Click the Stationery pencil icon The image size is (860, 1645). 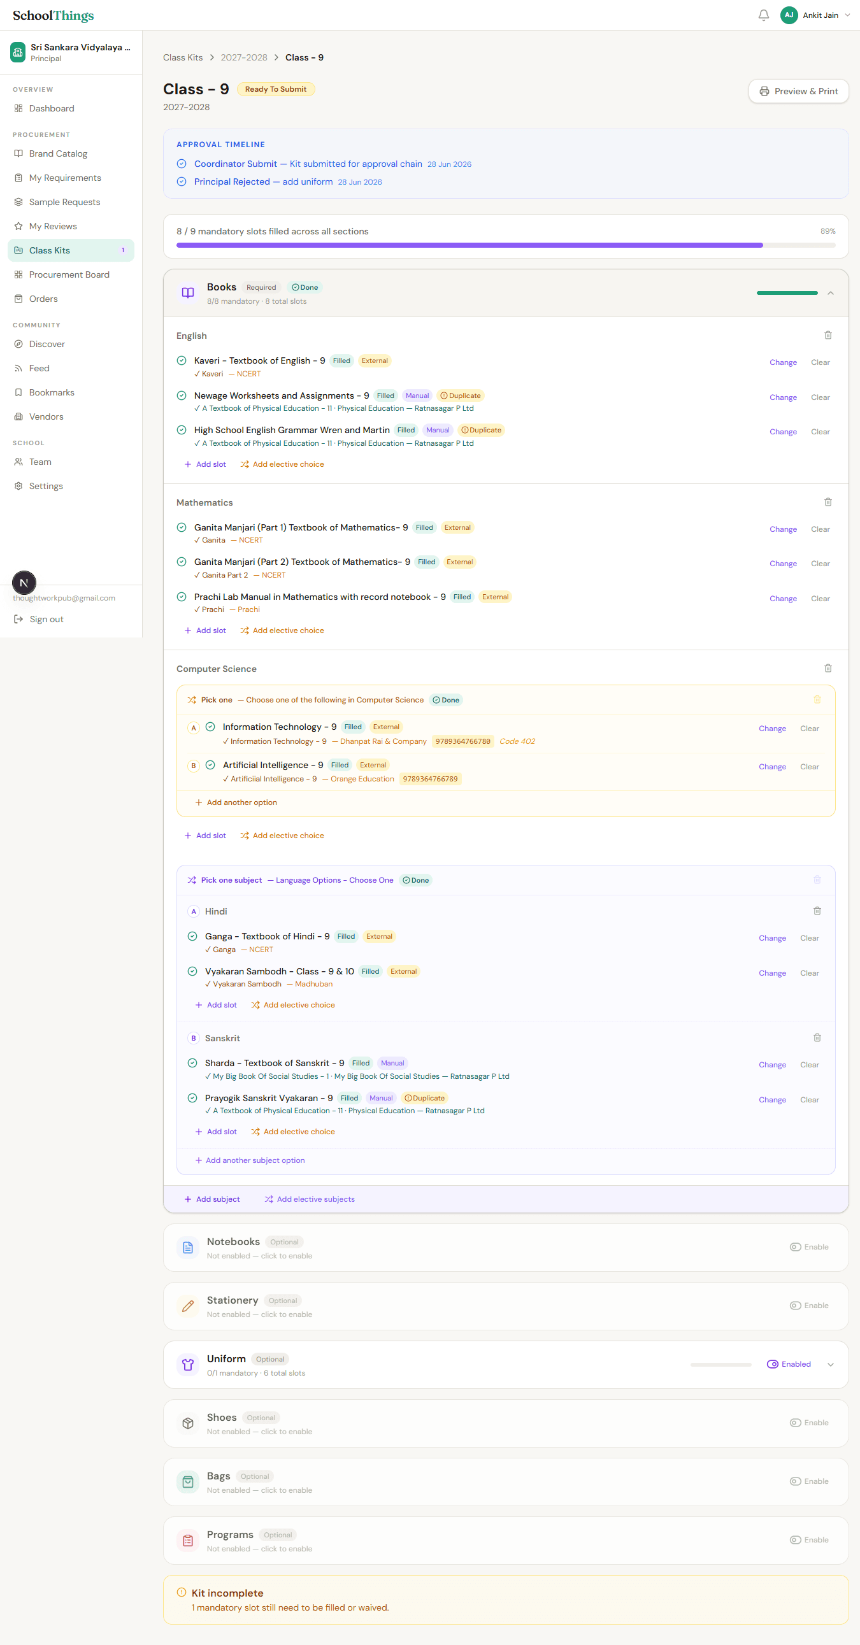coord(188,1307)
